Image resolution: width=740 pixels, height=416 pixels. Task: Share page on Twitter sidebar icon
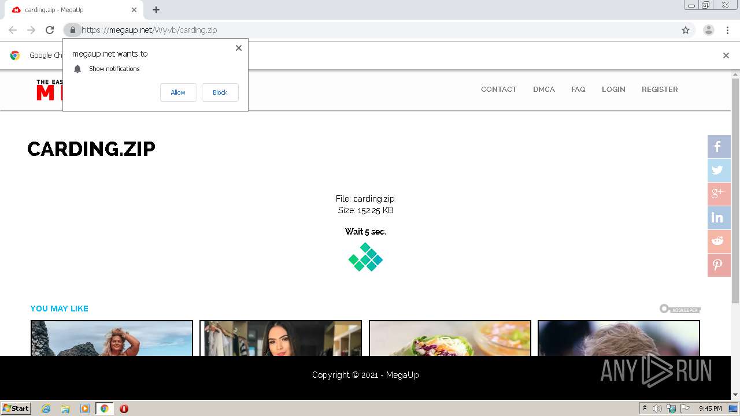(719, 170)
